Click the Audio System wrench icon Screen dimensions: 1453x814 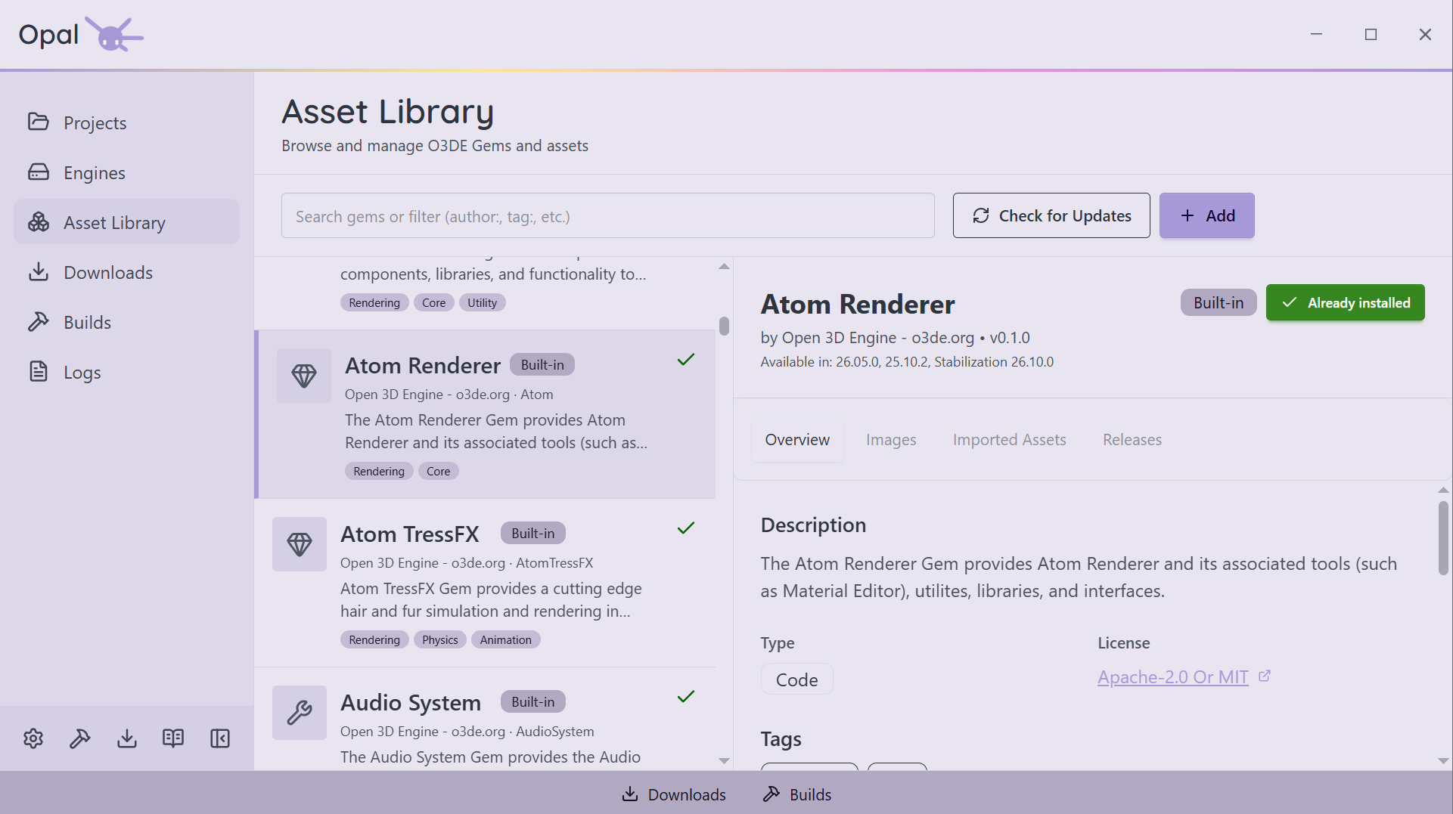300,713
